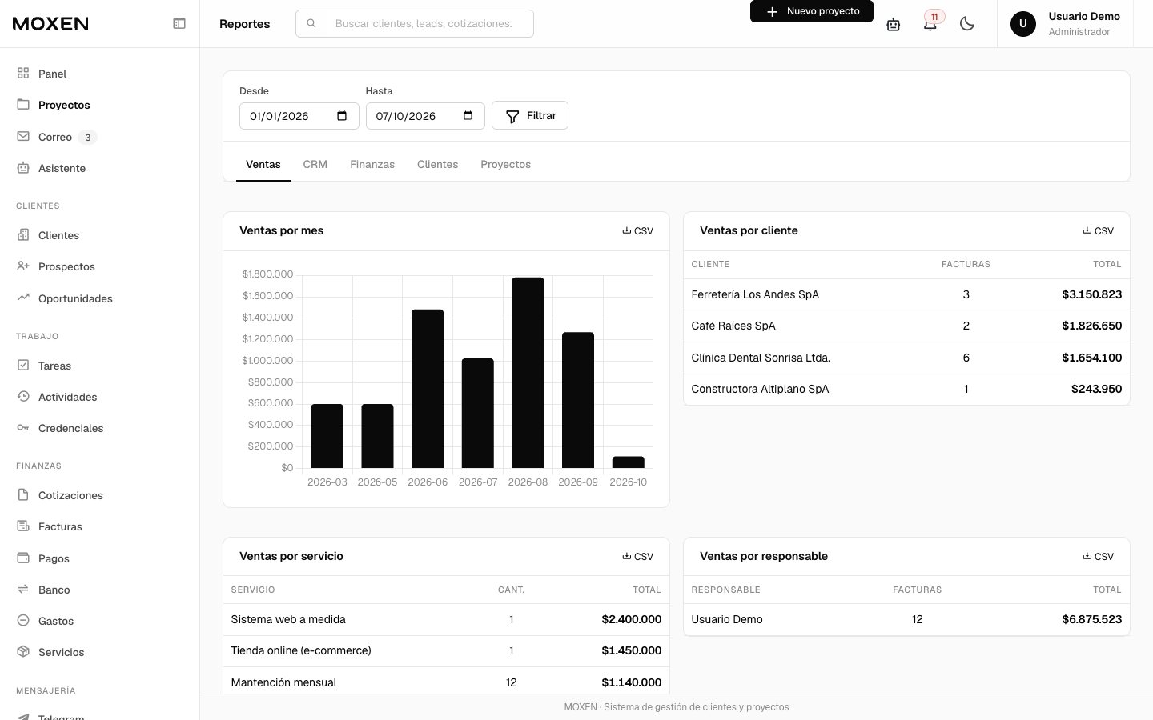Open Credenciales in the sidebar
Screen dimensions: 1153x720
tap(99, 428)
